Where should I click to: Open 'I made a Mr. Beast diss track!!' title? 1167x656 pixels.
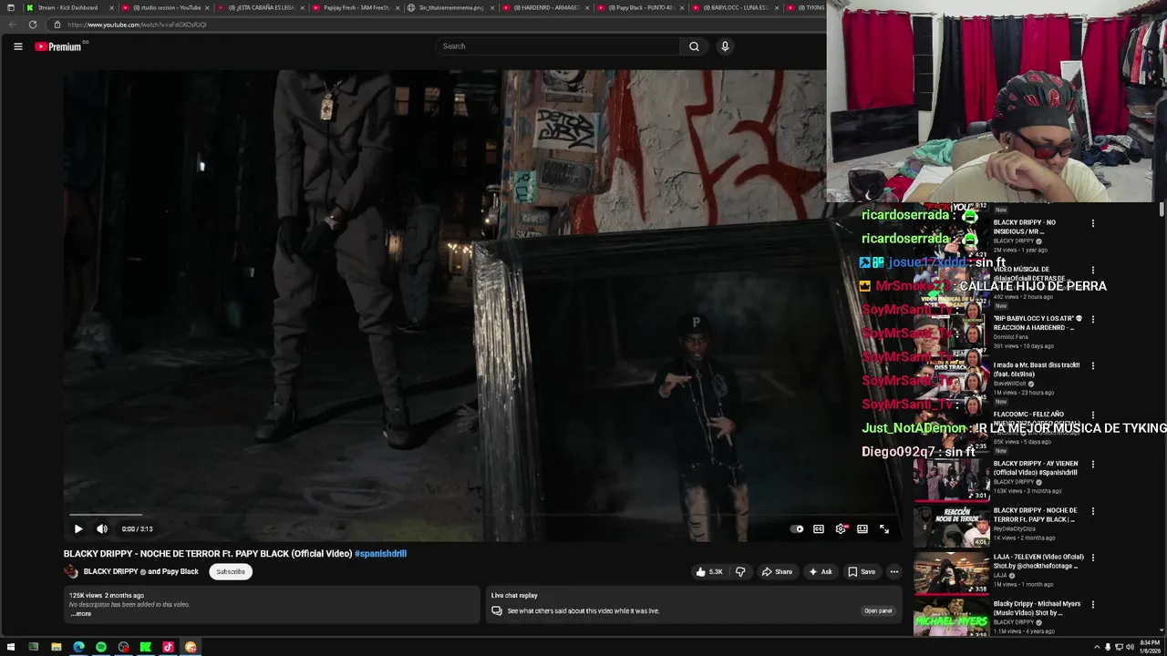(x=1037, y=369)
